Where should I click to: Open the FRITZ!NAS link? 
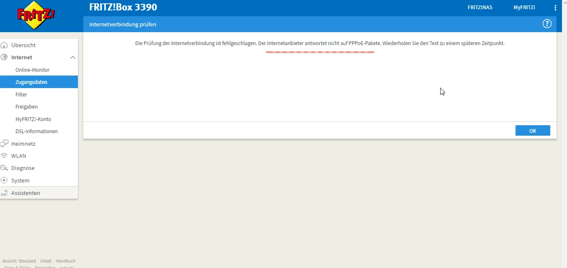pyautogui.click(x=480, y=8)
